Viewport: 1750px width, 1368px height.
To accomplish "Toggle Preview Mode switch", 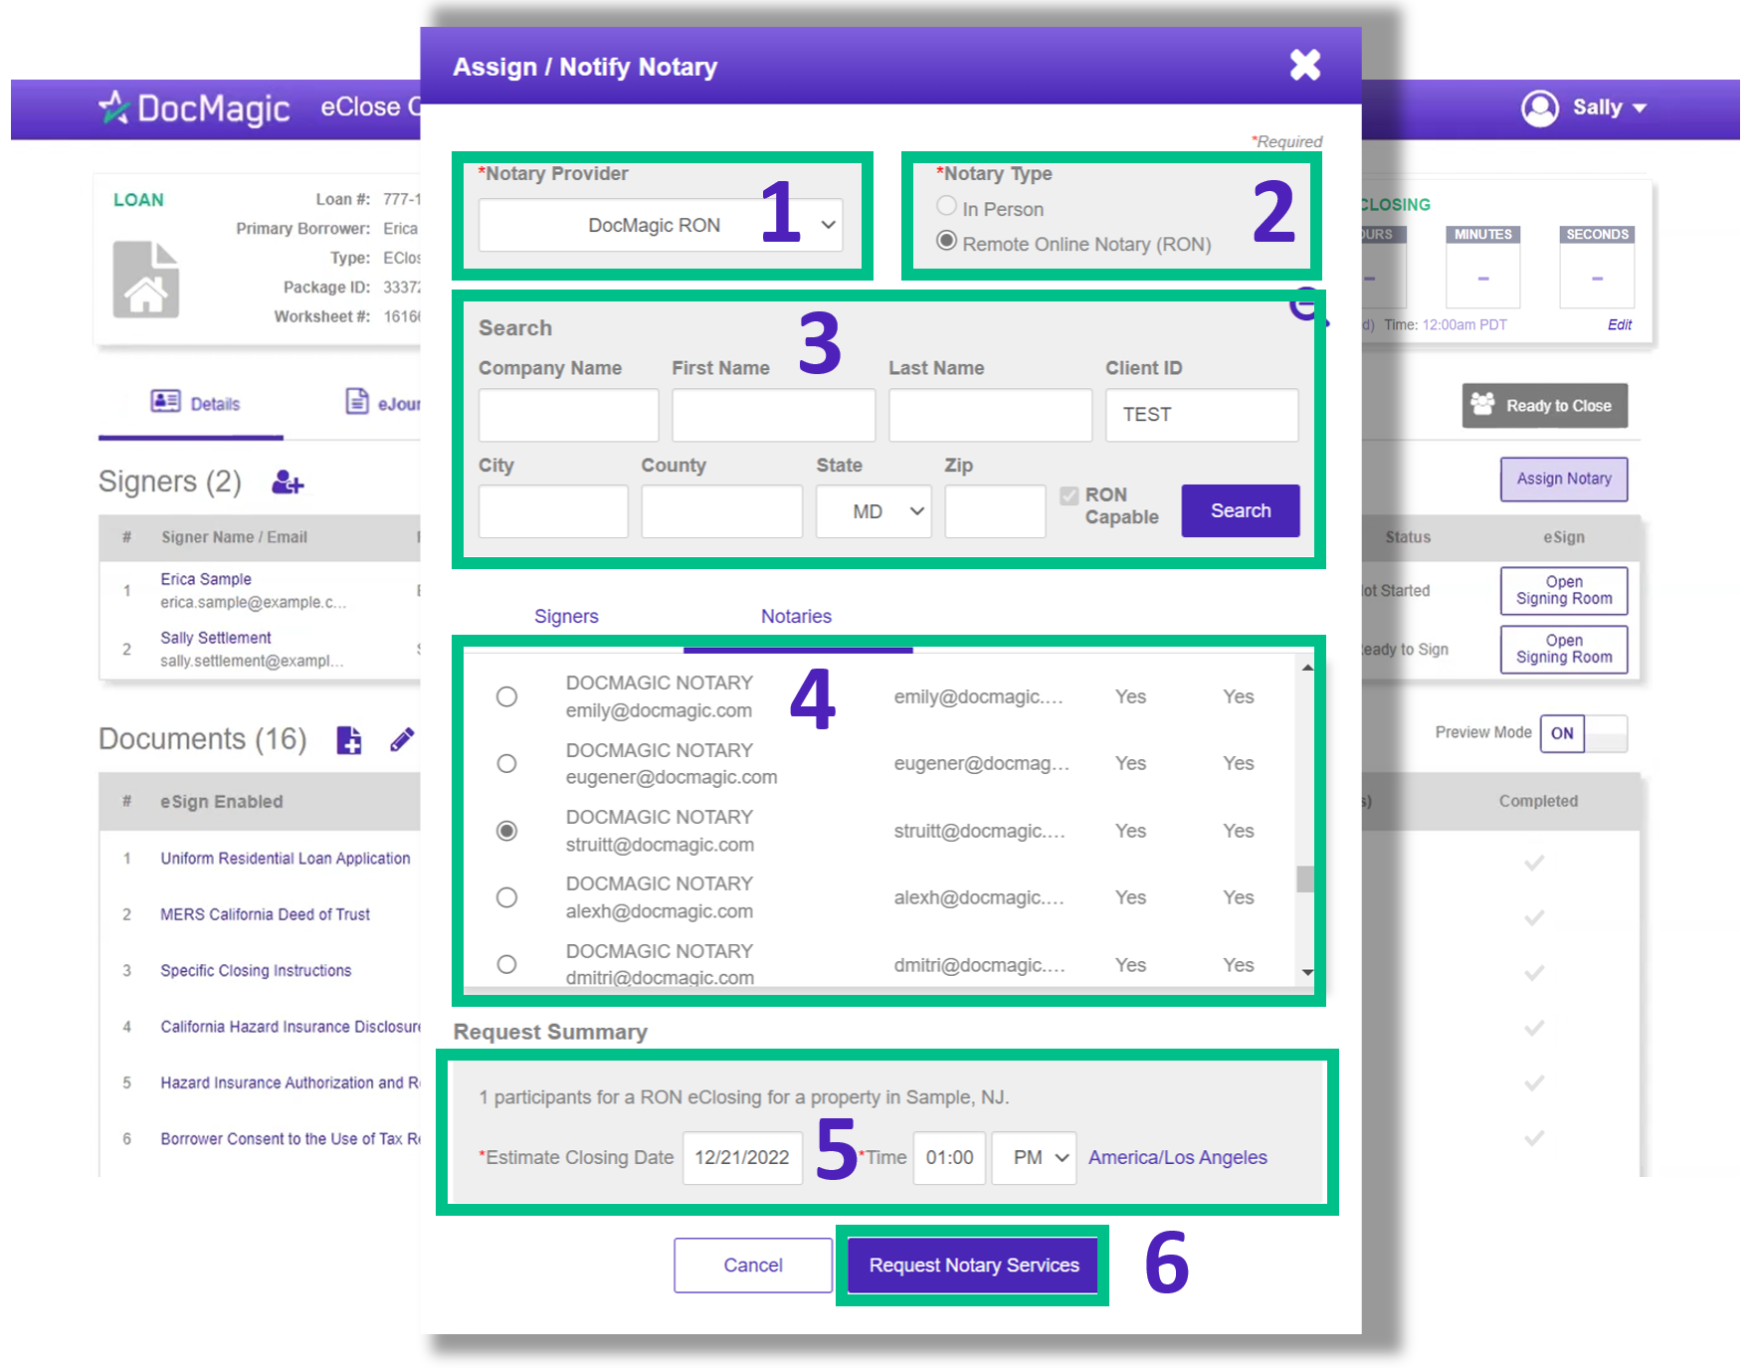I will click(1583, 734).
